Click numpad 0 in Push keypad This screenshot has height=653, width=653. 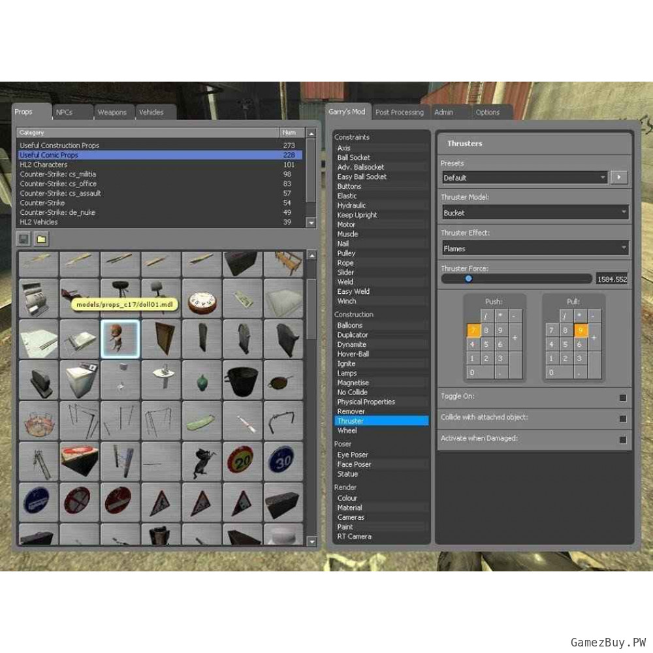(x=479, y=372)
